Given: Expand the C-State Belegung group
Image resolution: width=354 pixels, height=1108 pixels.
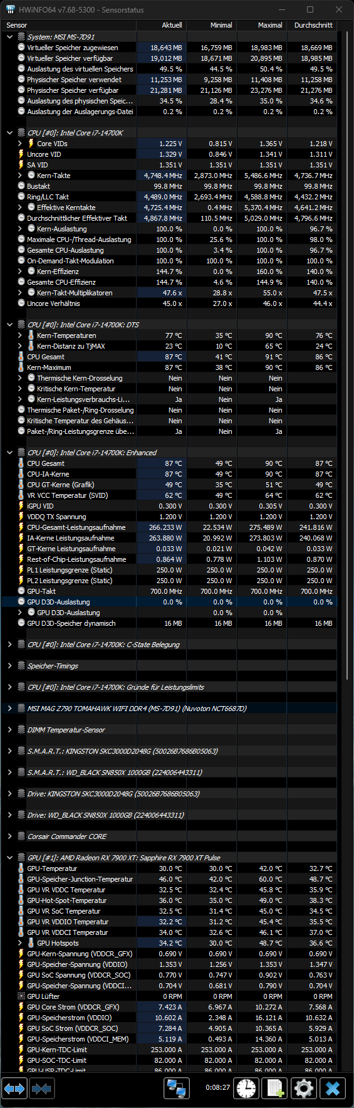Looking at the screenshot, I should point(9,645).
